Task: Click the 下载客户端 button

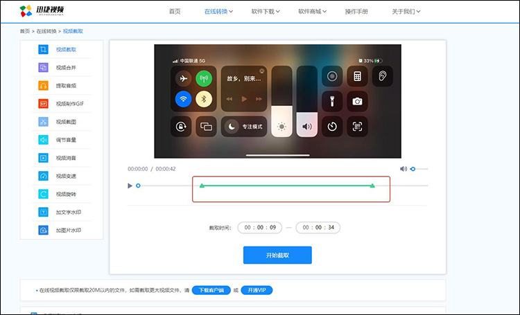Action: (211, 290)
